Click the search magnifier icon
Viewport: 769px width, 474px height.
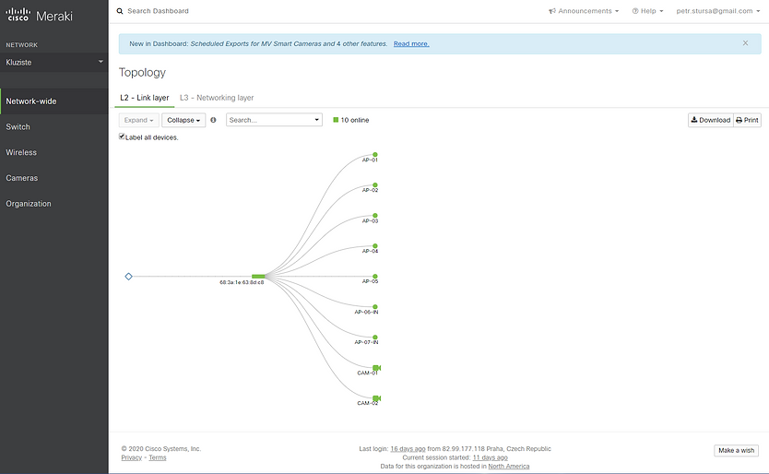(120, 11)
